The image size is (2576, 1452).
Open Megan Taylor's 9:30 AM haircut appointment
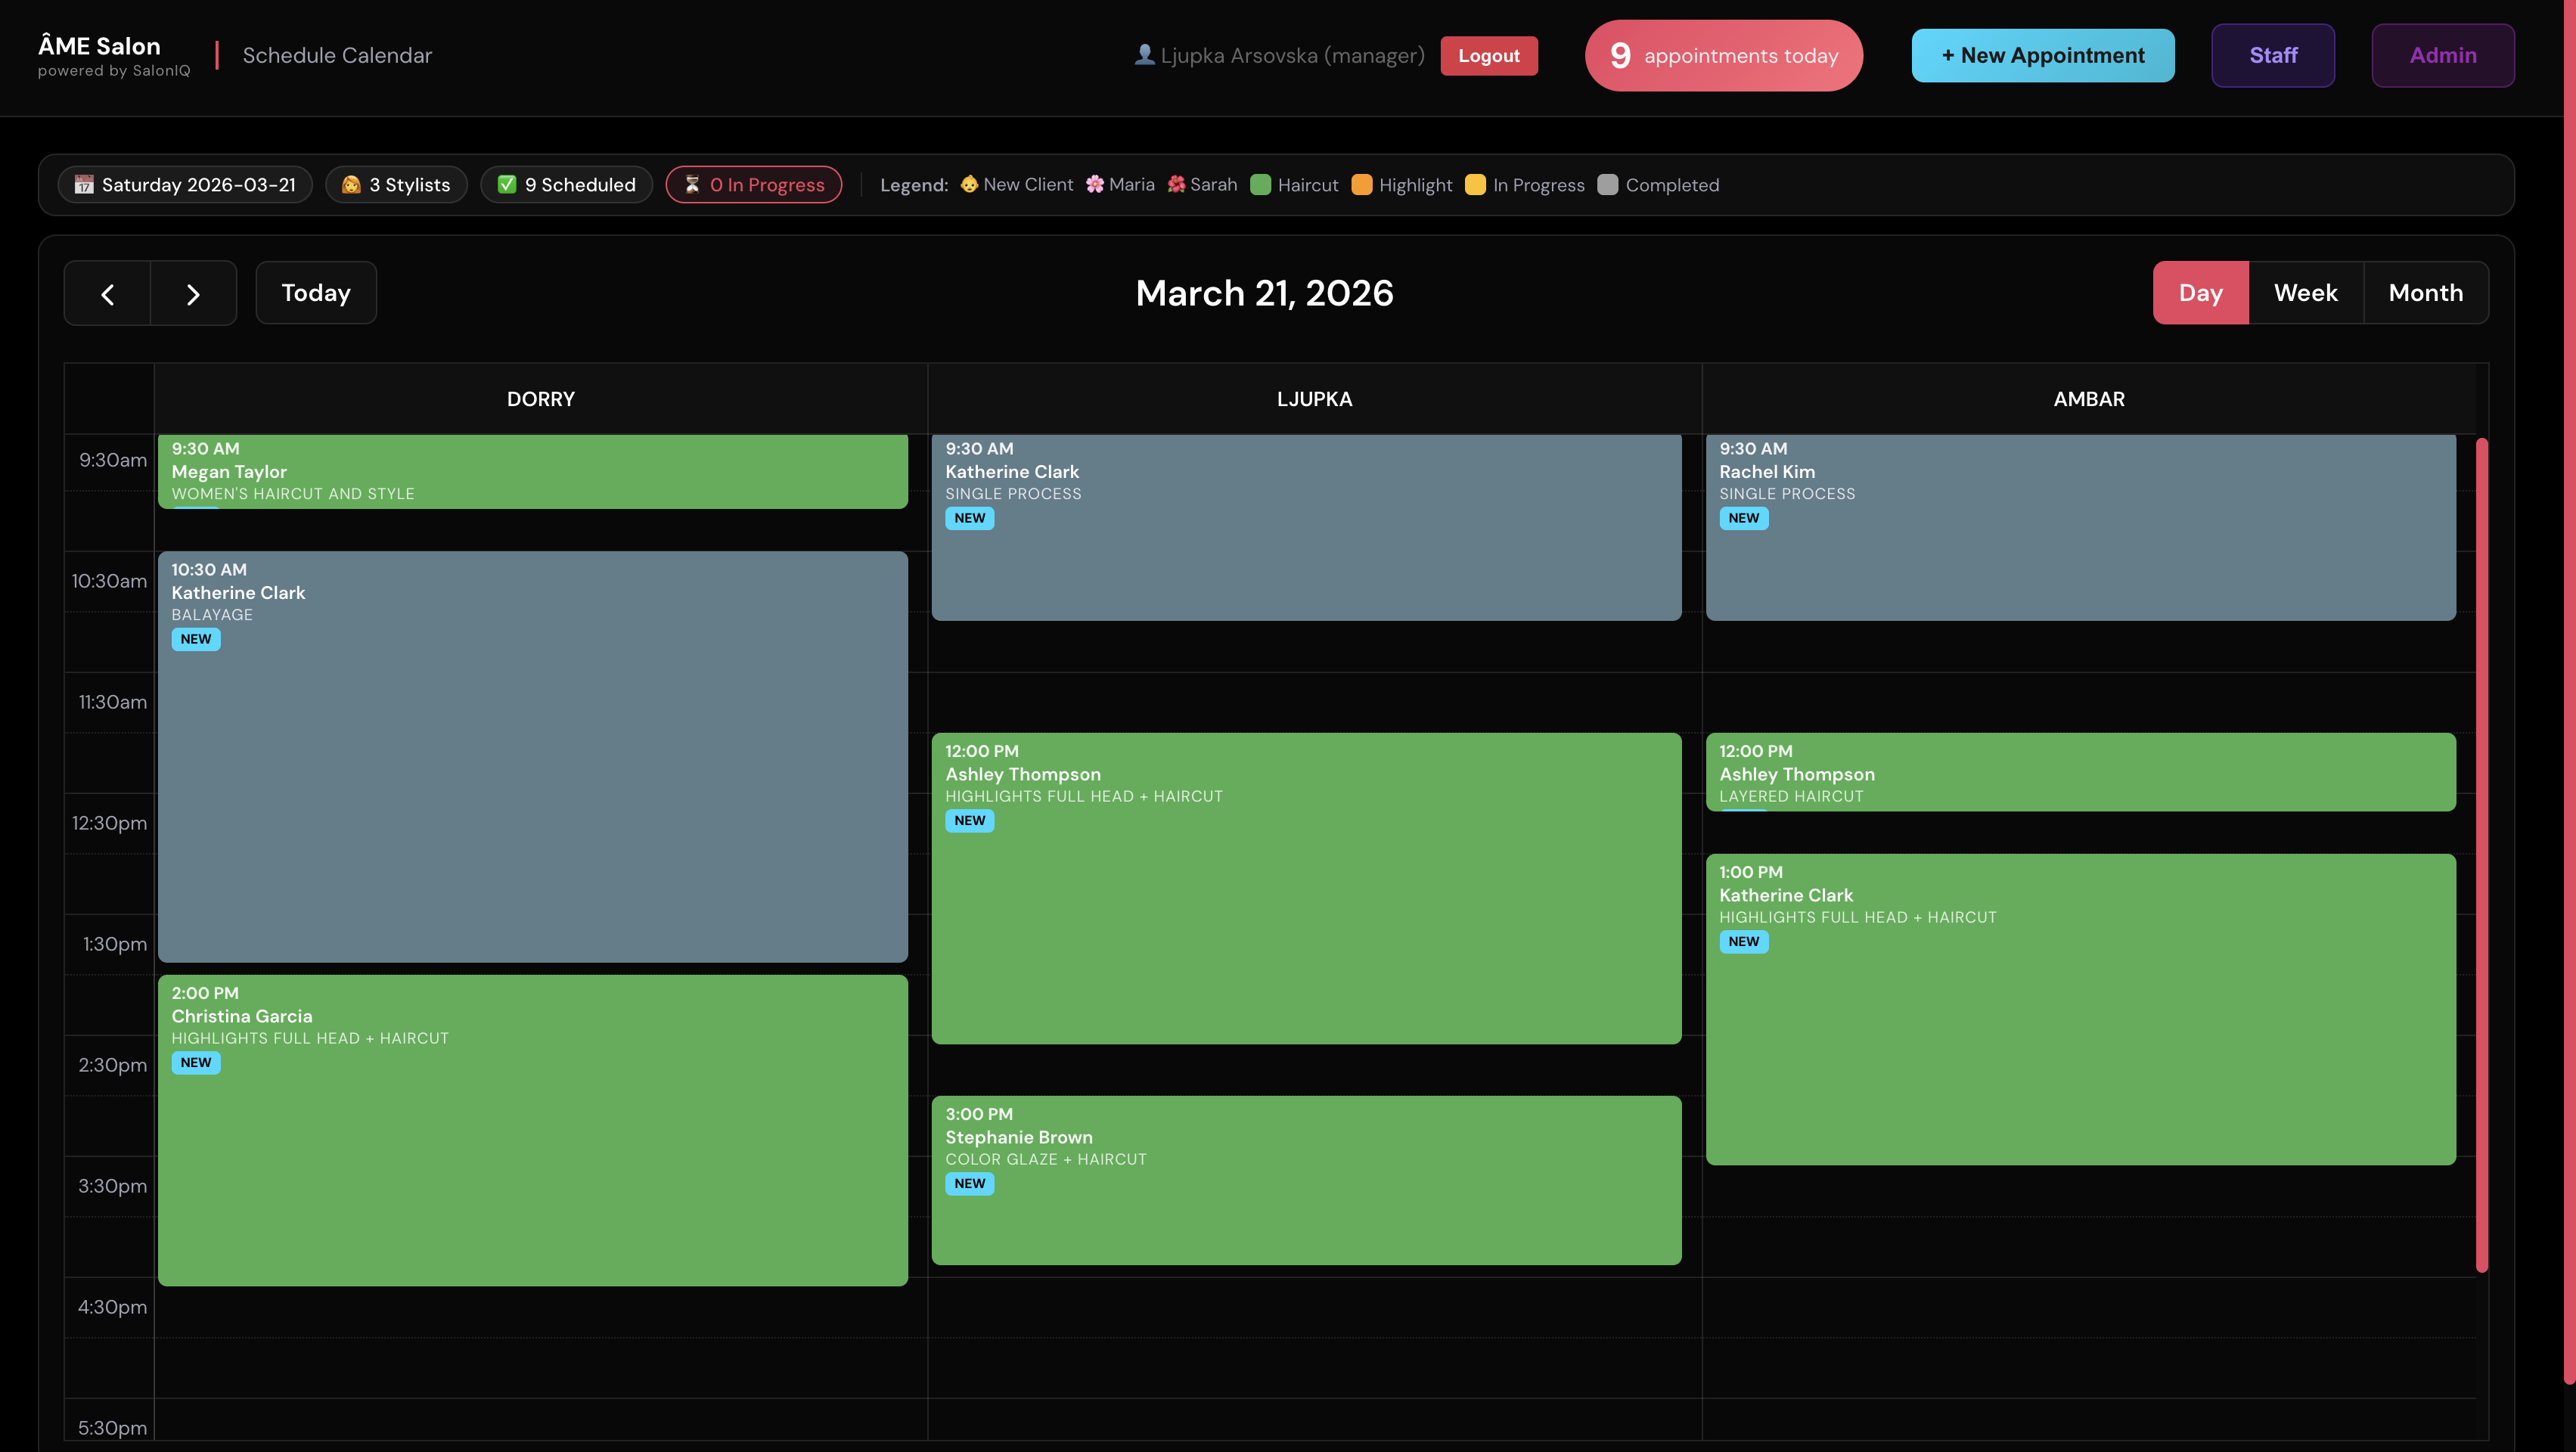pos(533,471)
